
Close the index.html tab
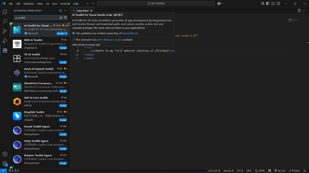click(91, 11)
